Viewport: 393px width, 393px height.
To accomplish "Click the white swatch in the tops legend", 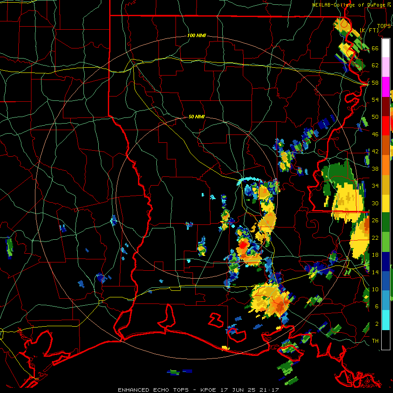I will click(x=386, y=48).
